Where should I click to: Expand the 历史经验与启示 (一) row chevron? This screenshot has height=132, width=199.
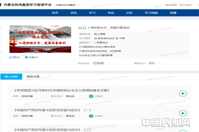(x=158, y=116)
